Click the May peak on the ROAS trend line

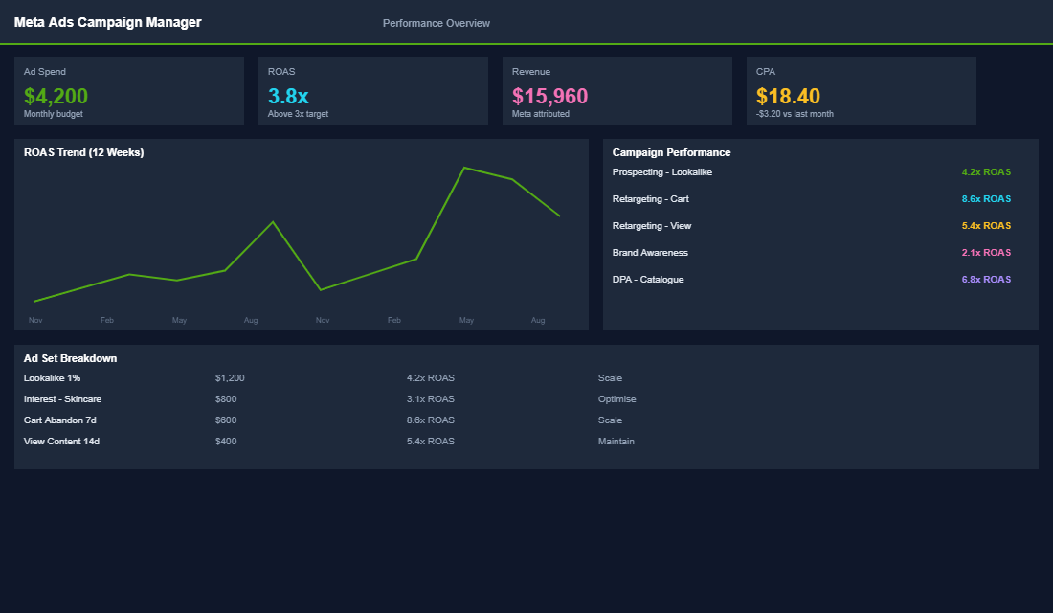click(x=466, y=167)
